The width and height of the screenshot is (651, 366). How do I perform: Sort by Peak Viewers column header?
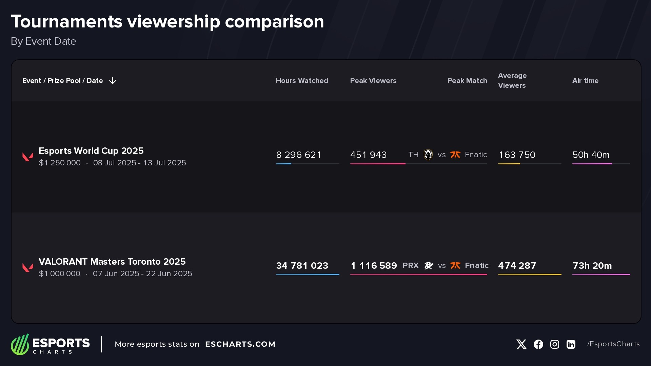pyautogui.click(x=373, y=81)
